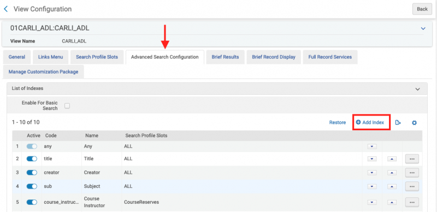
Task: Open the table settings gear icon
Action: 414,123
